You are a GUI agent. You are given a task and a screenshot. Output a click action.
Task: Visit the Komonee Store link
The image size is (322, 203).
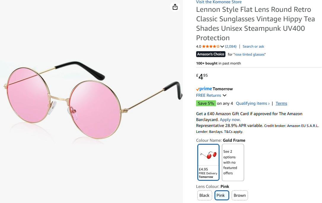tap(219, 2)
